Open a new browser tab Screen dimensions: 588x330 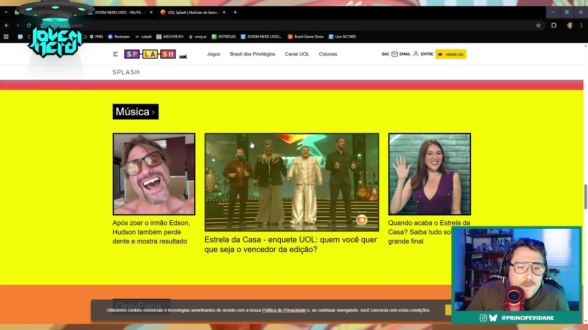[x=235, y=12]
